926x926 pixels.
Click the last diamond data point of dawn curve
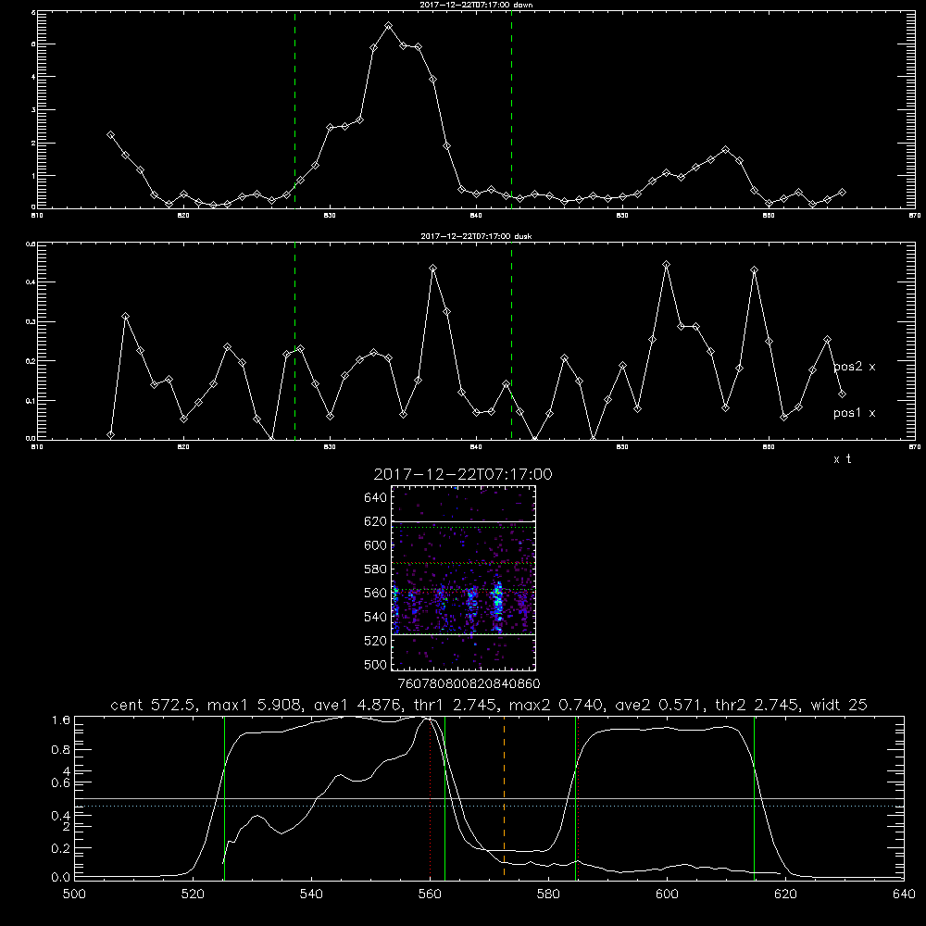[x=842, y=192]
